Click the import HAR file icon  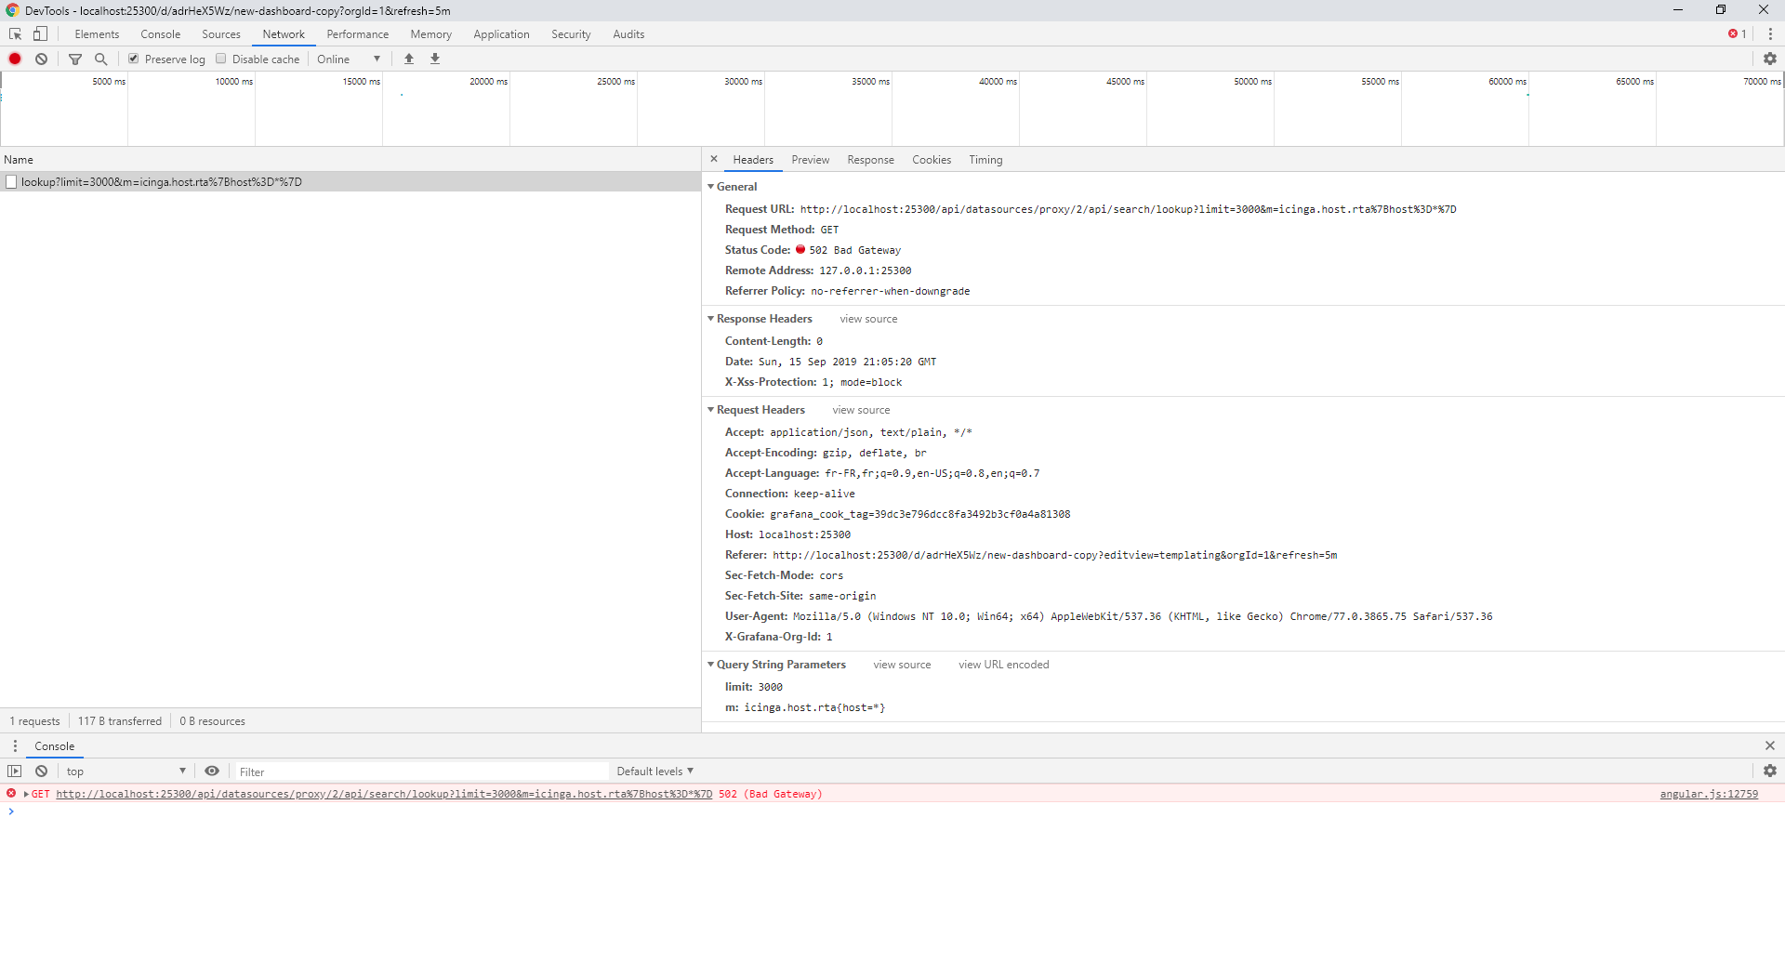pyautogui.click(x=409, y=59)
